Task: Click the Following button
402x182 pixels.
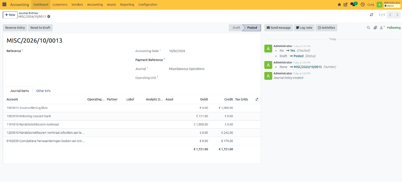Action: (x=393, y=28)
